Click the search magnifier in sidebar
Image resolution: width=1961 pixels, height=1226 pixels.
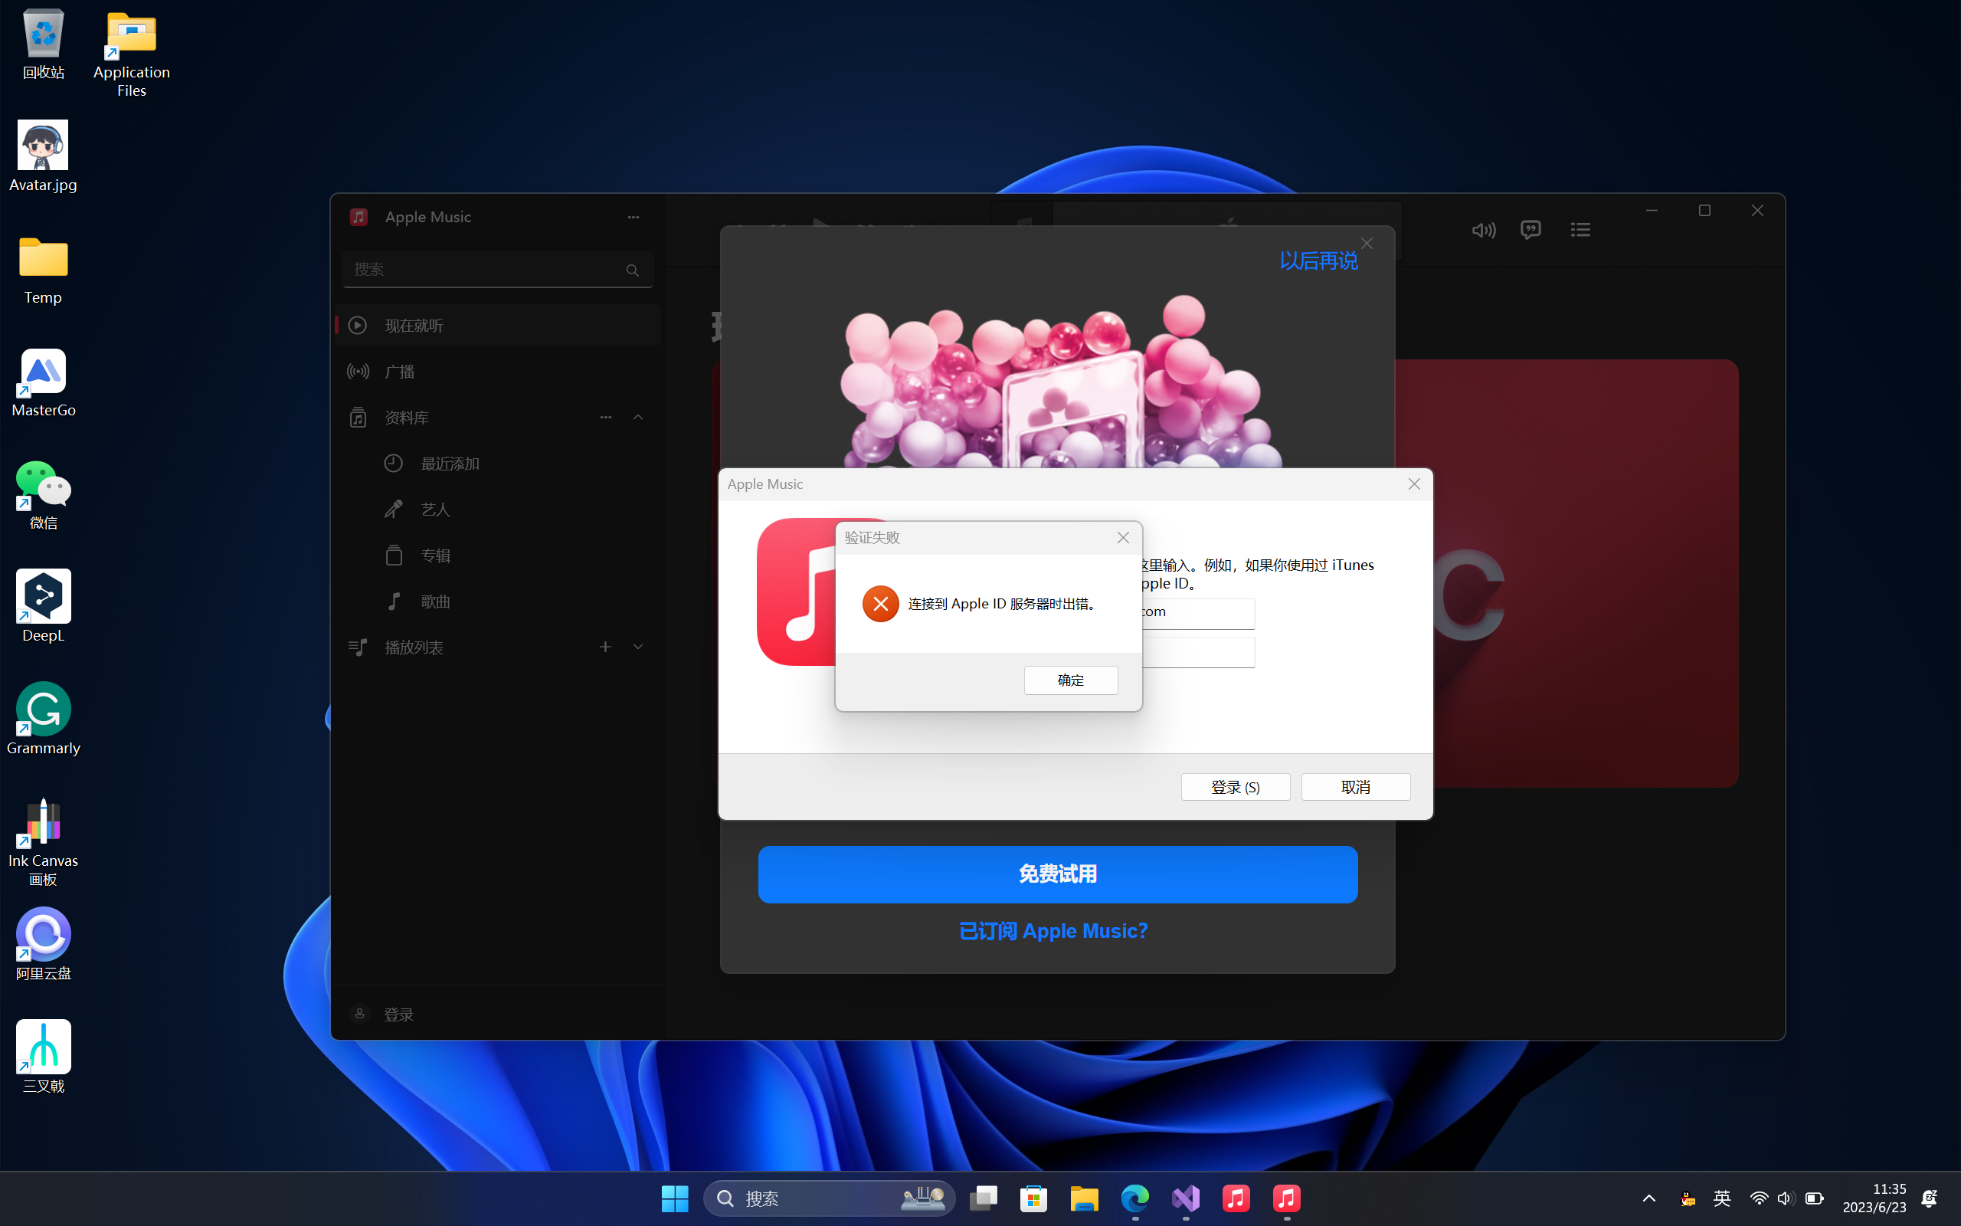[632, 270]
